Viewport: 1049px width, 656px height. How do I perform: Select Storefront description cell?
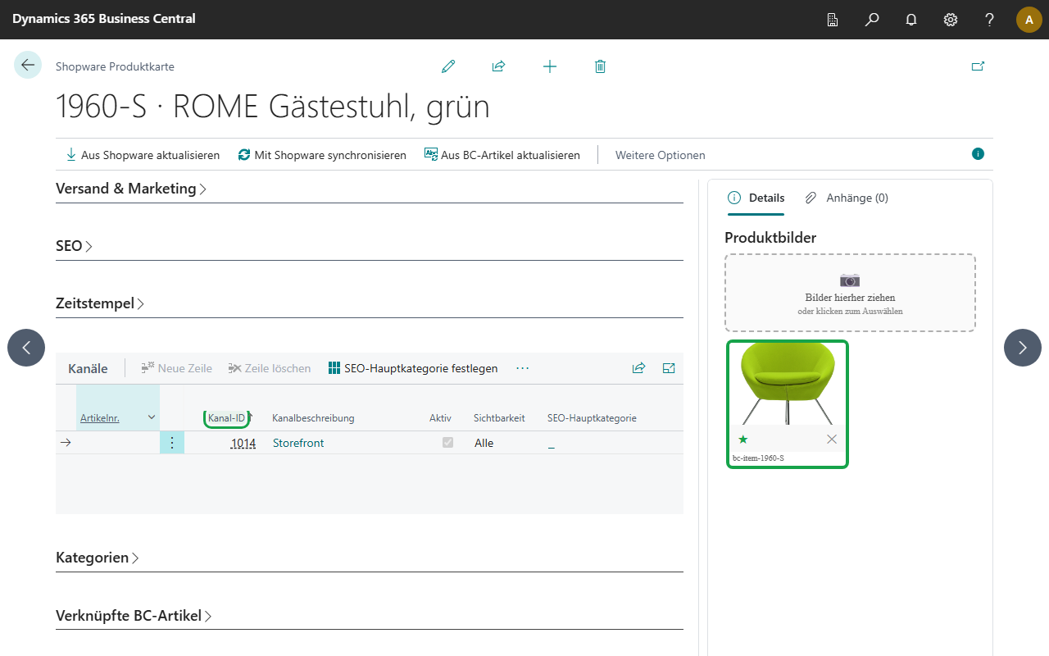[298, 443]
